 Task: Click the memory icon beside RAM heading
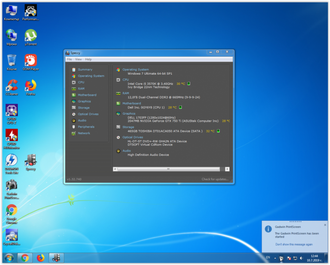(x=118, y=93)
